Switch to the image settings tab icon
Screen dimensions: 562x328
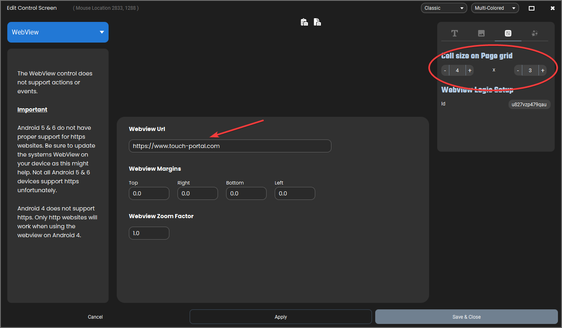coord(481,33)
